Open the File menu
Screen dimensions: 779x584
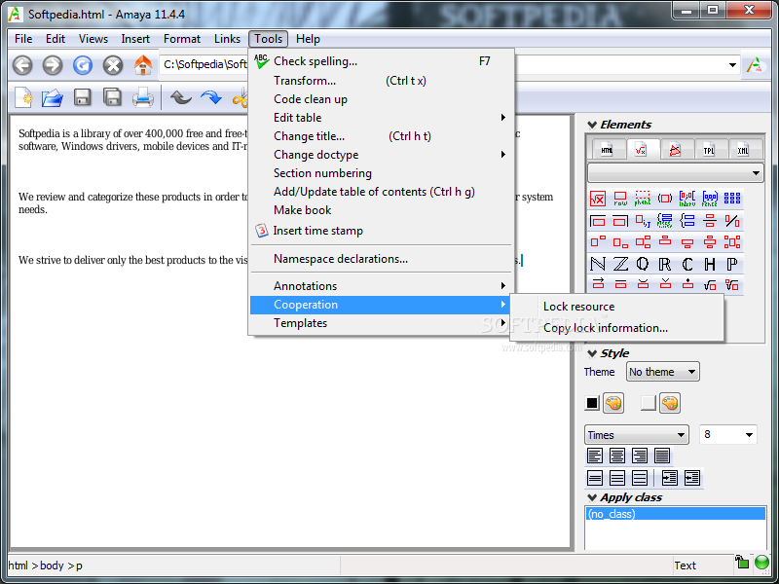coord(23,39)
